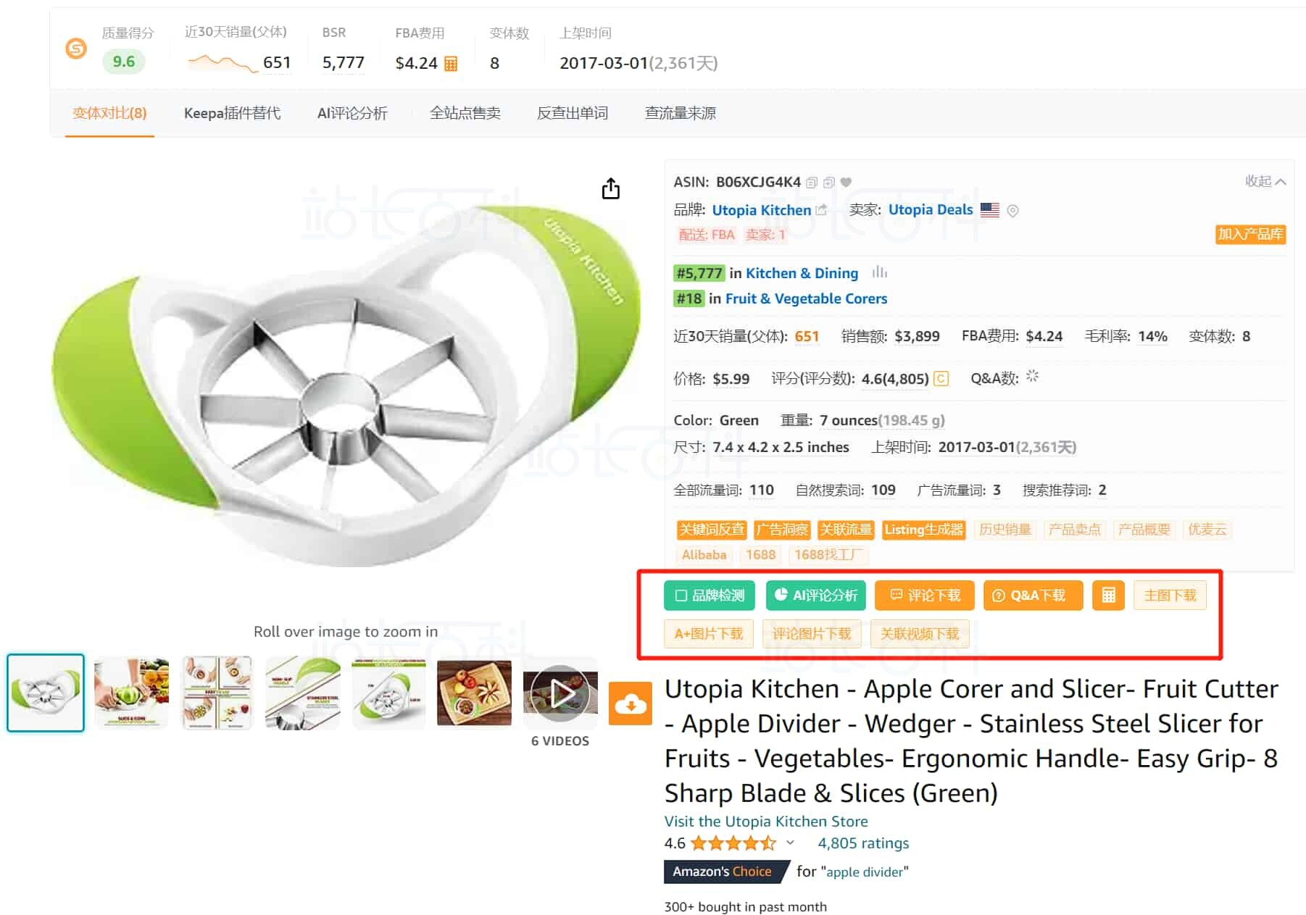Start 品牌检测 brand detection

pyautogui.click(x=709, y=596)
